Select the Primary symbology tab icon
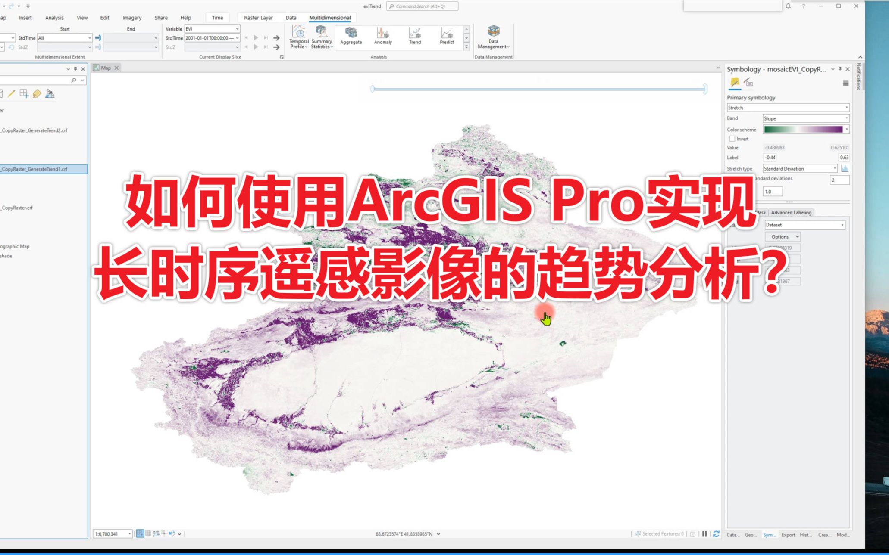889x555 pixels. [x=735, y=82]
